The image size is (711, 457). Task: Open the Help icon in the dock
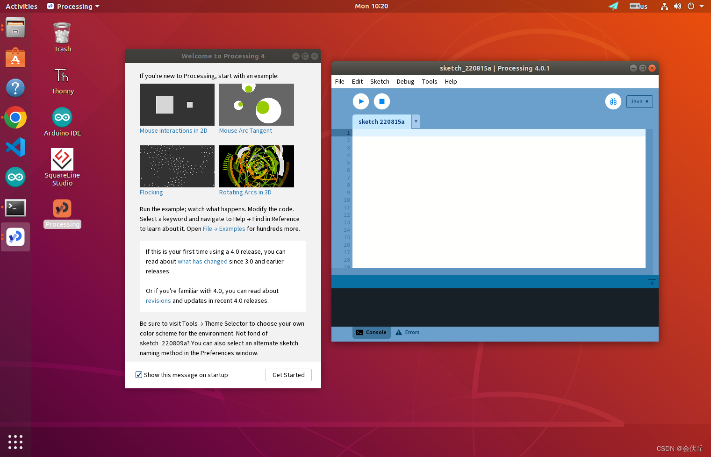[15, 88]
